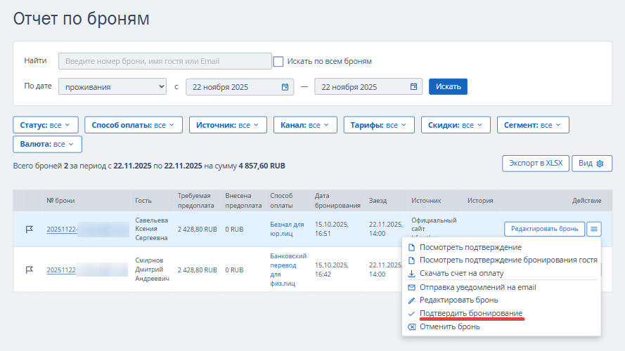Click the flag icon for Савельева booking

30,229
